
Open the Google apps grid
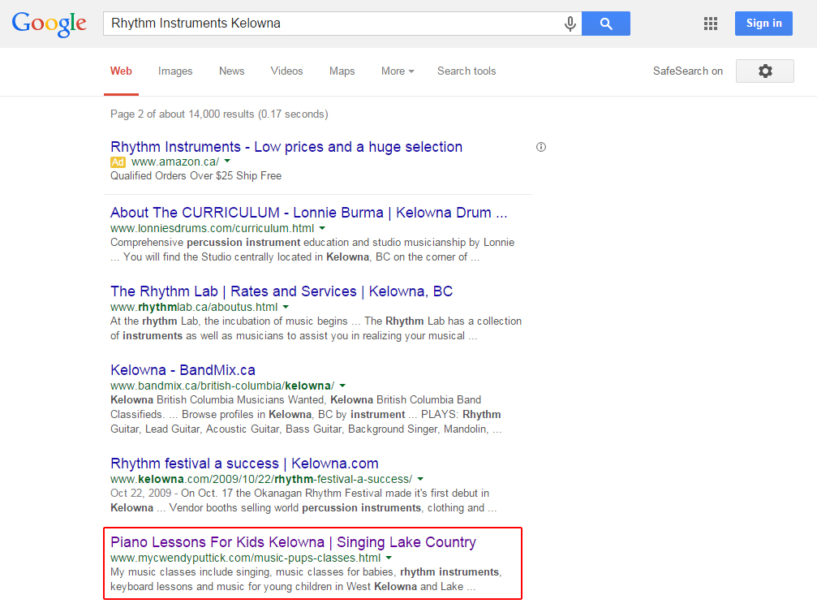pyautogui.click(x=711, y=24)
